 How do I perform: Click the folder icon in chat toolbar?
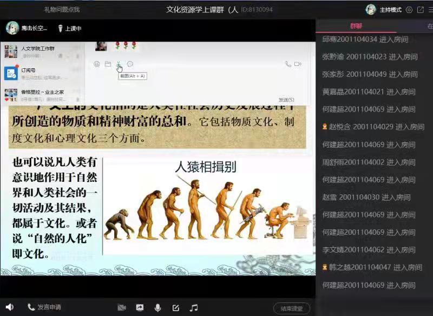tap(108, 64)
